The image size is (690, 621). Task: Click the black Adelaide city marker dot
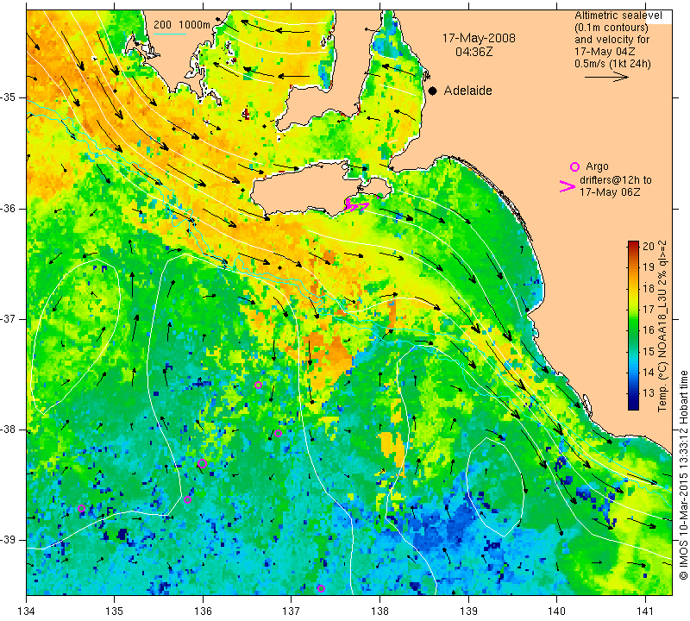(x=433, y=91)
